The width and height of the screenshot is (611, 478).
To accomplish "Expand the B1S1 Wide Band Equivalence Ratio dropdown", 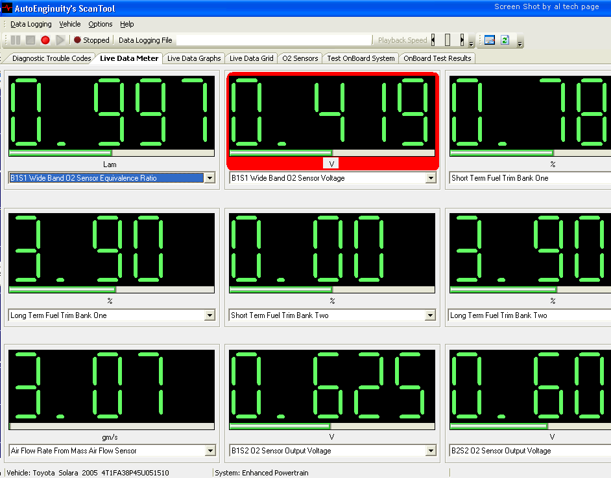I will (210, 178).
